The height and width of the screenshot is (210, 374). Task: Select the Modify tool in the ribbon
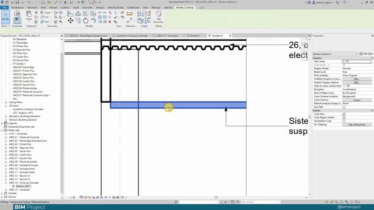[x=5, y=17]
